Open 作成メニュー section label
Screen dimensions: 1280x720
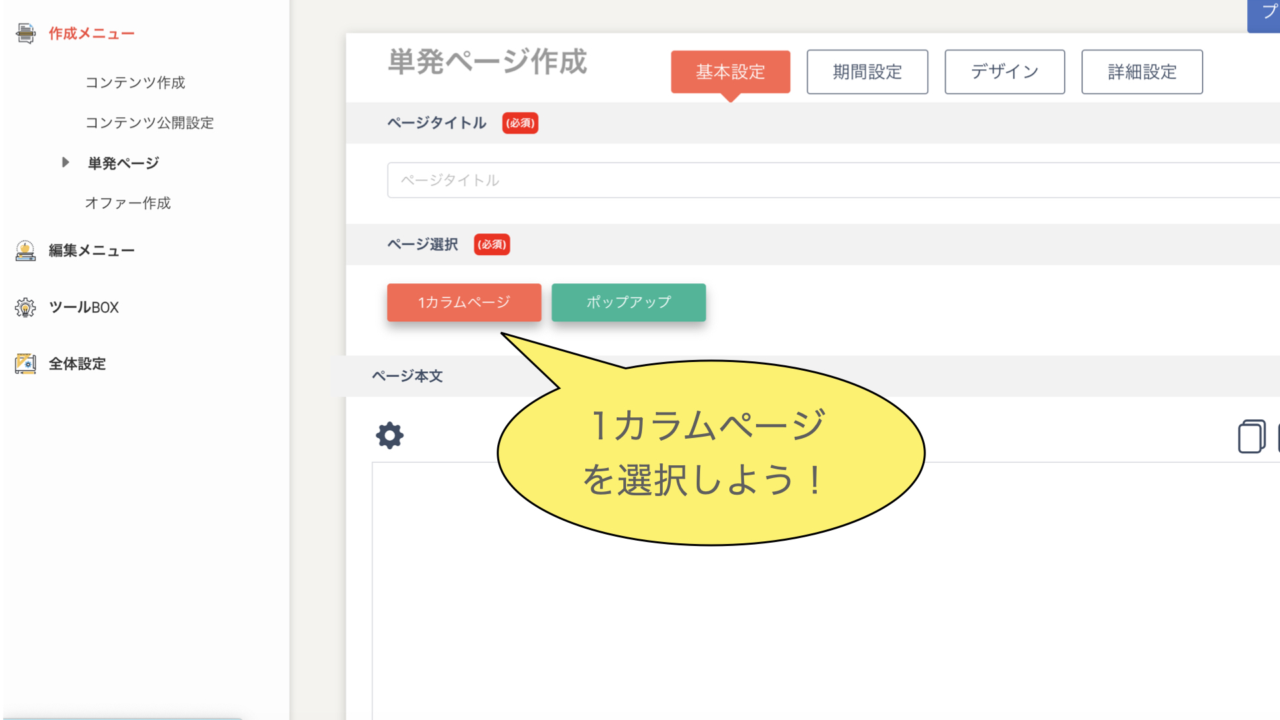click(x=91, y=33)
